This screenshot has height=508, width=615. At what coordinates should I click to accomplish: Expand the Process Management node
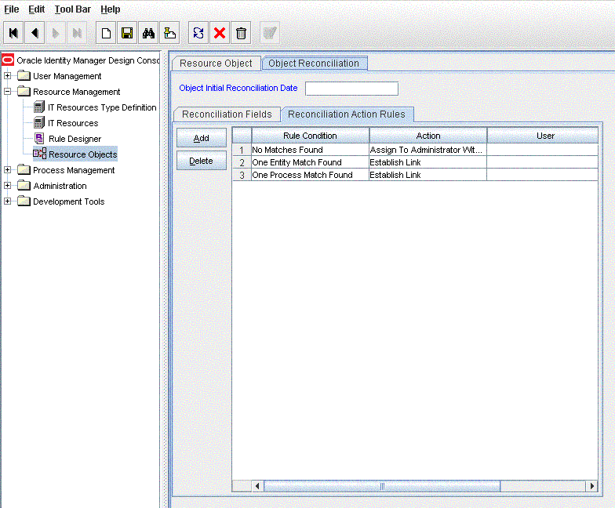click(8, 169)
